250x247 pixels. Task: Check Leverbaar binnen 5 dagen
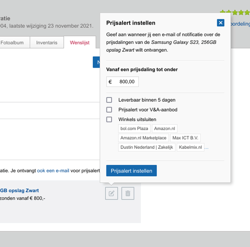tap(109, 100)
